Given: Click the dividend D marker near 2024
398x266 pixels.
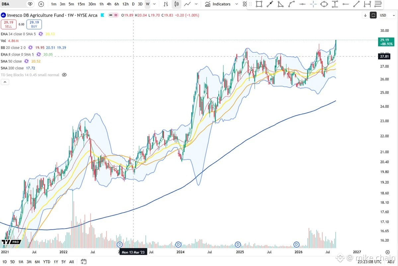Looking at the screenshot, I should tap(179, 244).
